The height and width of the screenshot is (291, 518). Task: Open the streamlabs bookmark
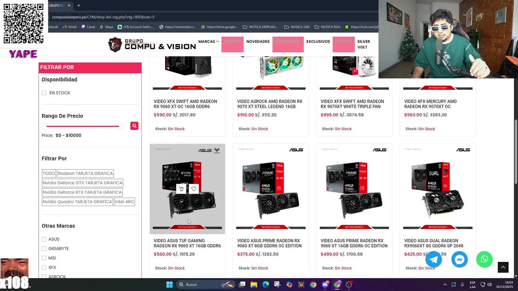[177, 27]
